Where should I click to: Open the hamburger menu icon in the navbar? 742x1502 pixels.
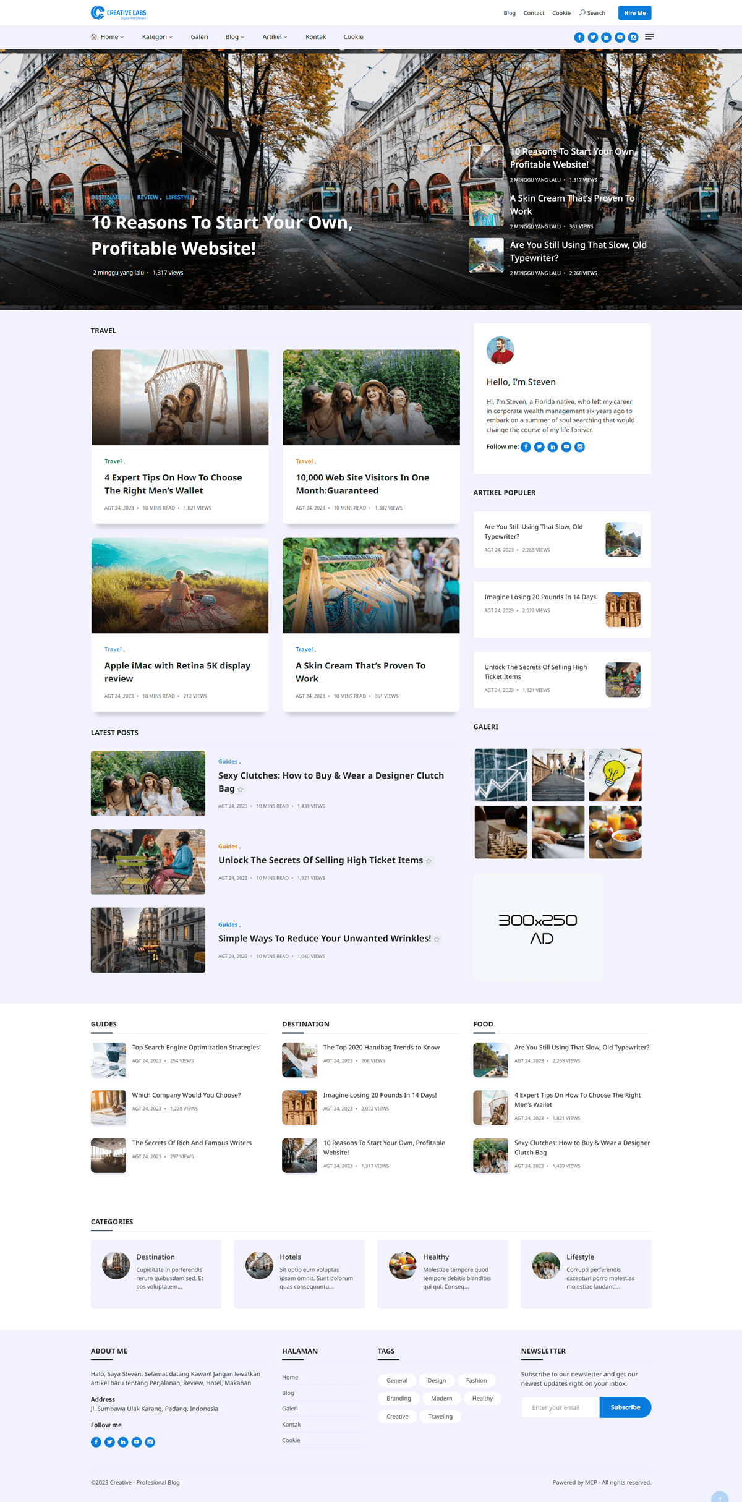click(x=649, y=37)
